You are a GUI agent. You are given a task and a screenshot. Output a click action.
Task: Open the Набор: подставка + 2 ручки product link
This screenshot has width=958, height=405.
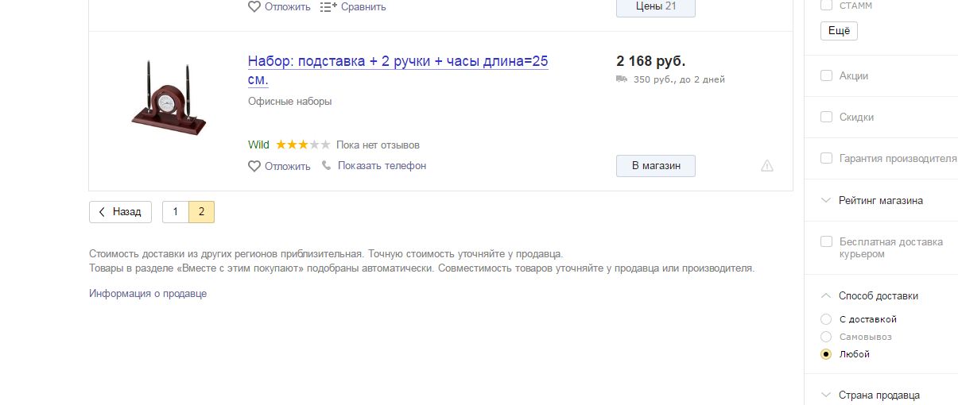398,71
